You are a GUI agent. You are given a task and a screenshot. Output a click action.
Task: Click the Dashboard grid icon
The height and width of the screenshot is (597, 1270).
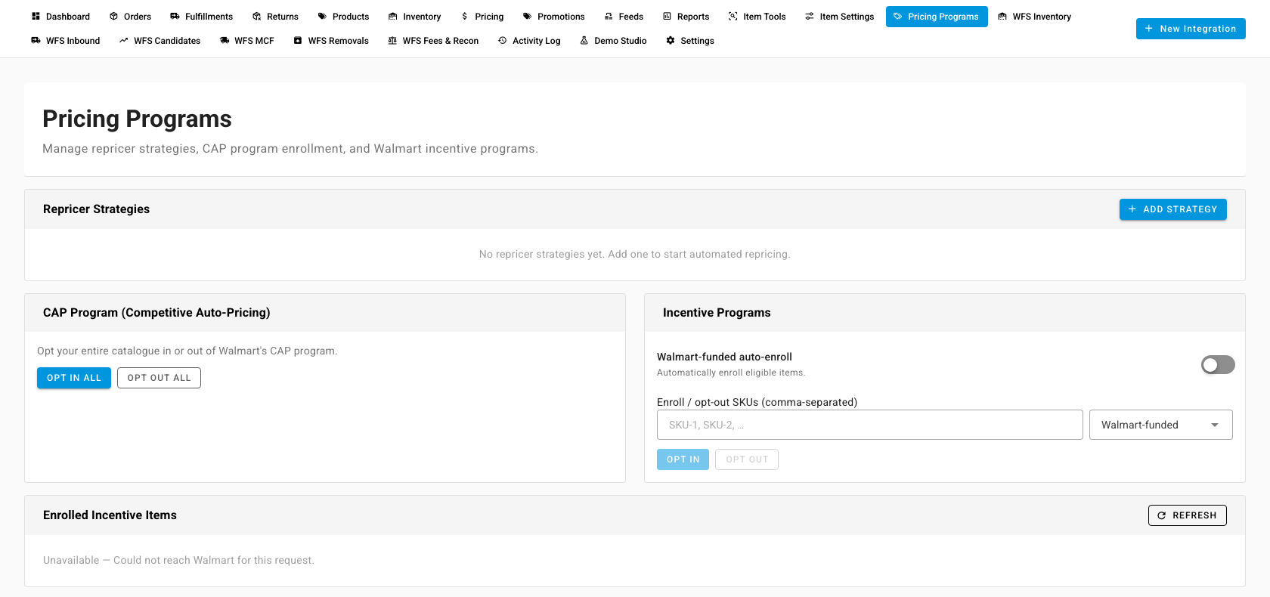pos(36,16)
